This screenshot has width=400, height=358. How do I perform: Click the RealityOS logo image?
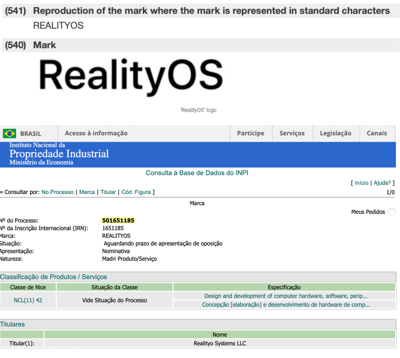tap(130, 78)
